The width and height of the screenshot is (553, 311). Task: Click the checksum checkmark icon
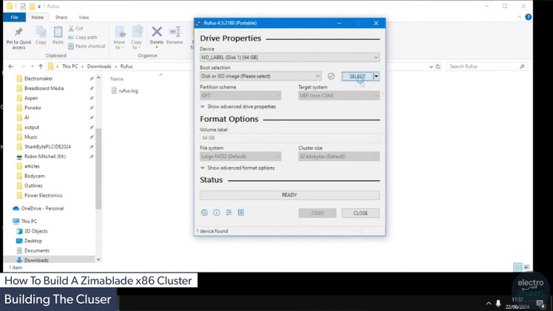tap(331, 76)
